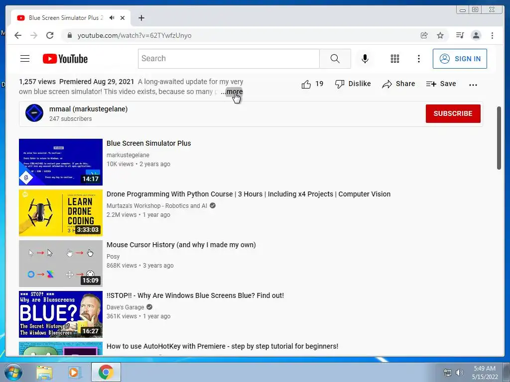
Task: Click the Chrome taskbar icon
Action: point(106,372)
